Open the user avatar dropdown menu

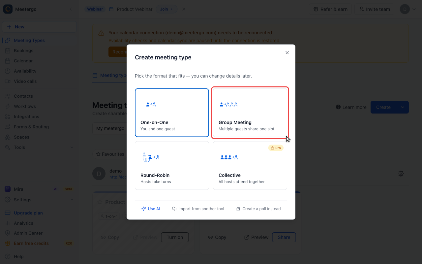pyautogui.click(x=408, y=9)
